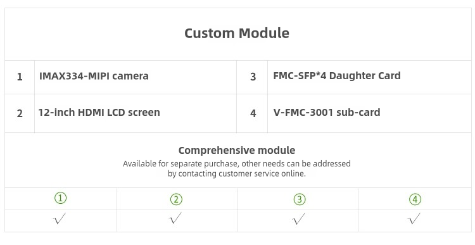This screenshot has width=475, height=245.
Task: Click the V-FMC-3001 sub-card entry
Action: (x=327, y=112)
